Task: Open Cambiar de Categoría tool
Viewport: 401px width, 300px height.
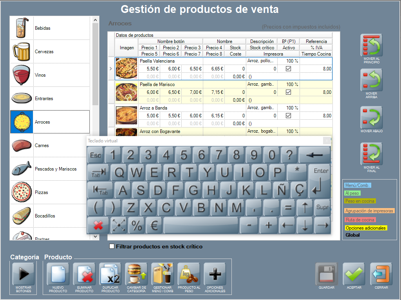Action: tap(136, 274)
